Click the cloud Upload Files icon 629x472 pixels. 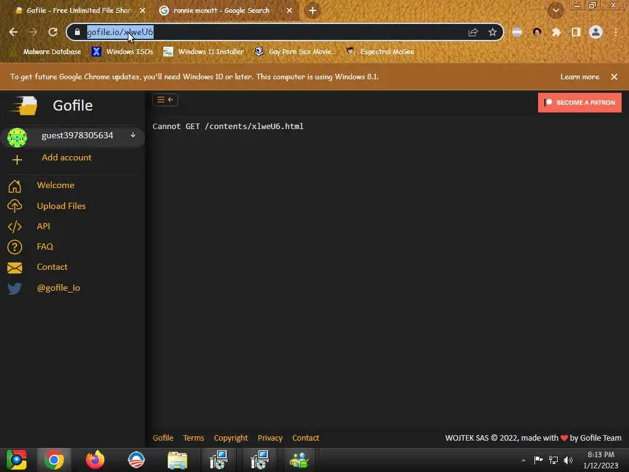(x=15, y=206)
